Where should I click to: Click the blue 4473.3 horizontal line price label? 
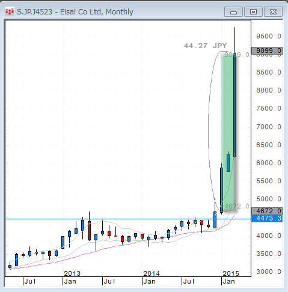tap(267, 218)
